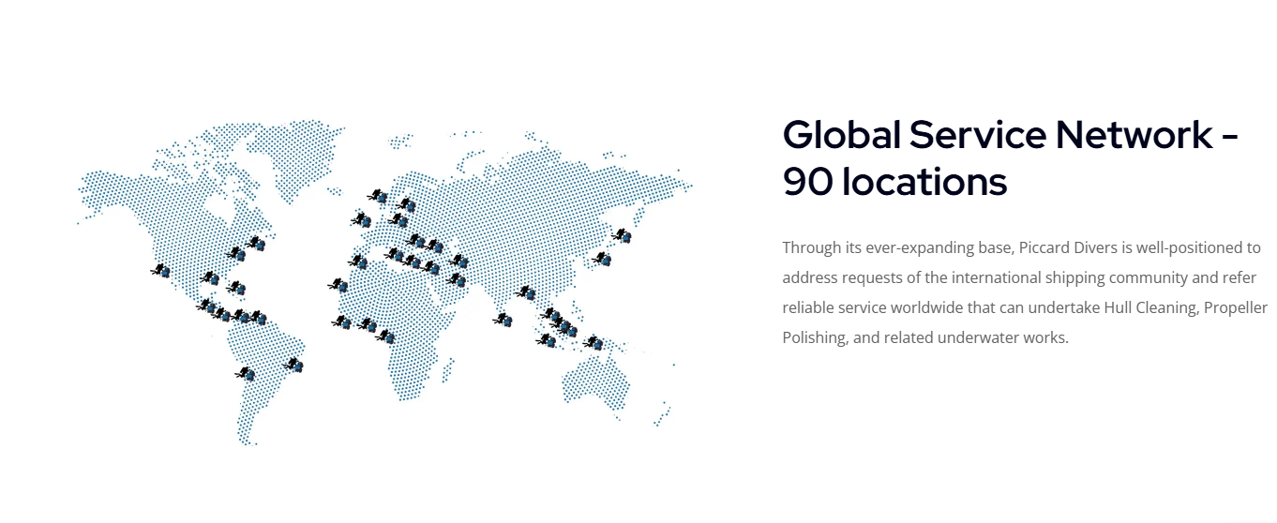Click the diver icon at India's southern tip
Screen dimensions: 1277x523
(504, 320)
